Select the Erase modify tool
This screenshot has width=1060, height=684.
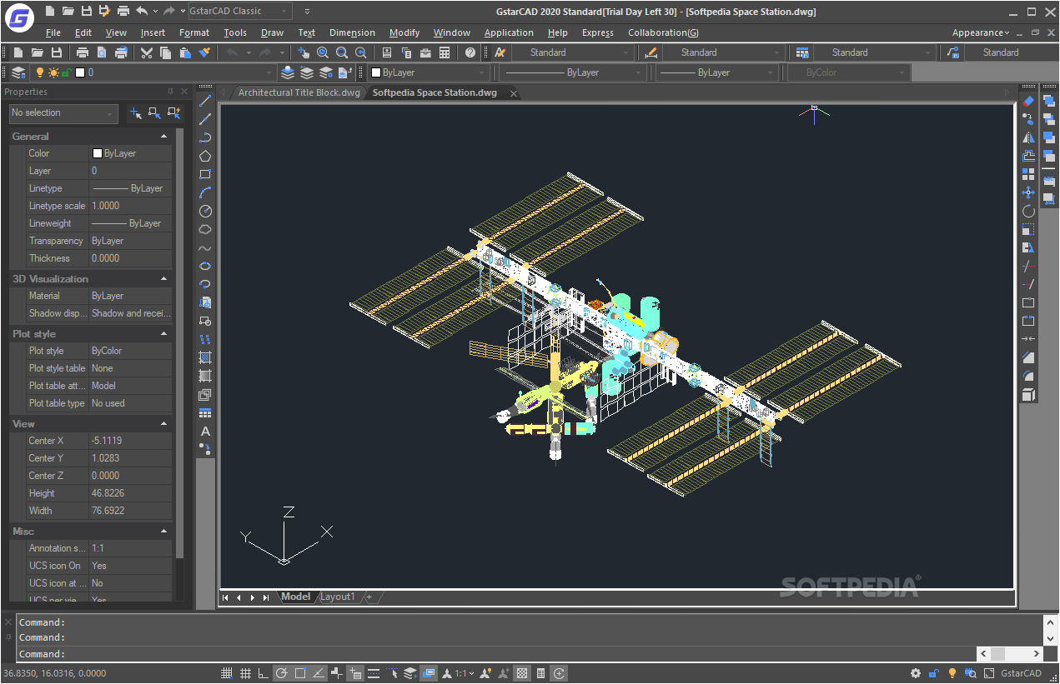[1028, 101]
